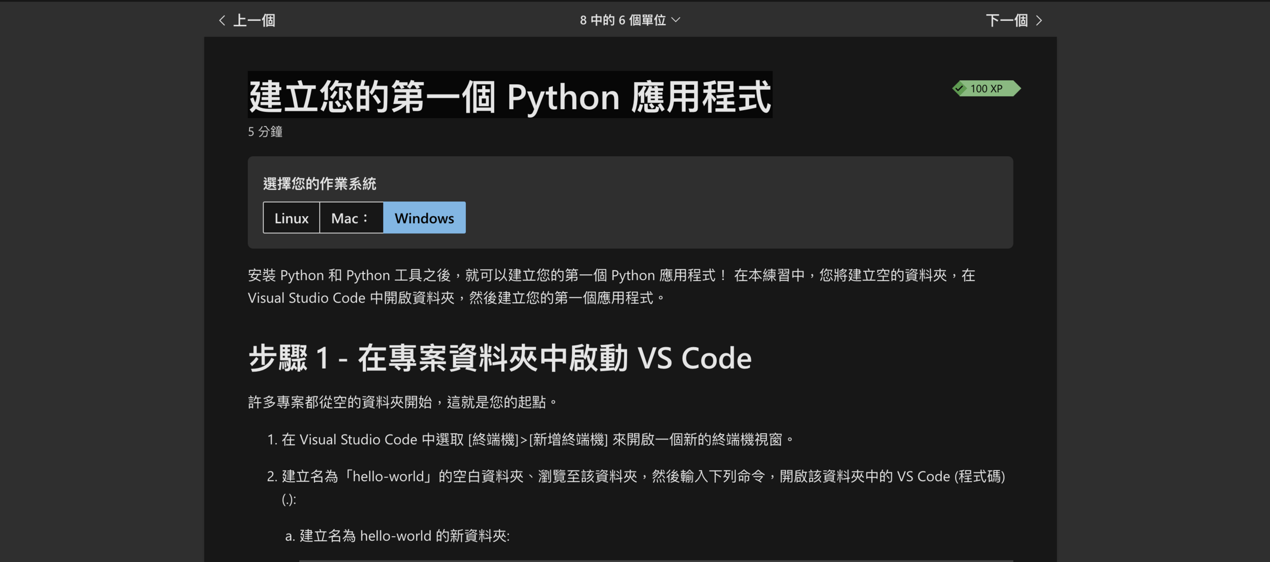
Task: Click the checkmark icon in XP badge
Action: [959, 88]
